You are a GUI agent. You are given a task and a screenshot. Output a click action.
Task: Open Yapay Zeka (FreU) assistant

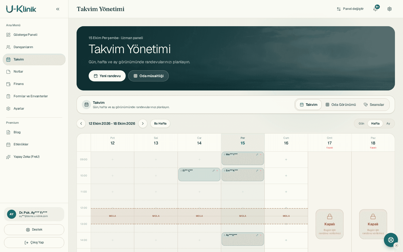34,157
